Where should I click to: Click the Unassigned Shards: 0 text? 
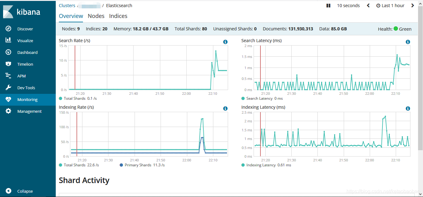[235, 29]
